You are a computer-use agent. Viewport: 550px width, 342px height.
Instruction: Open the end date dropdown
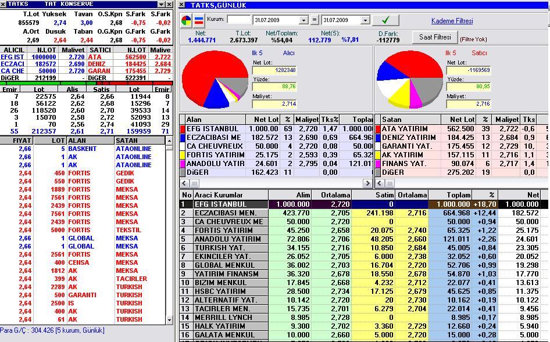coord(365,20)
